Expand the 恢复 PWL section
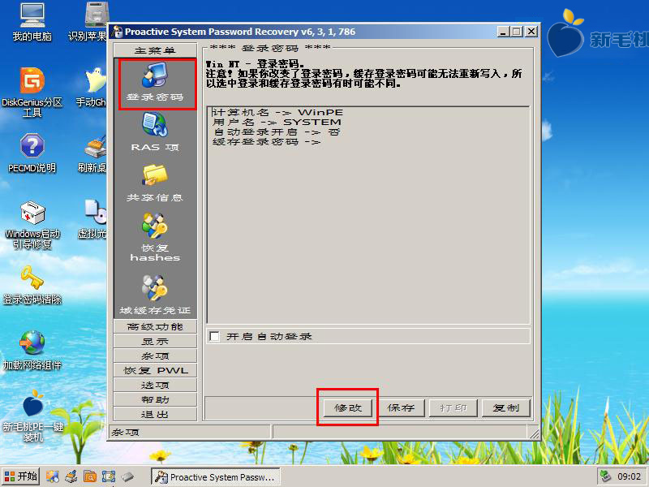The height and width of the screenshot is (487, 649). point(155,370)
